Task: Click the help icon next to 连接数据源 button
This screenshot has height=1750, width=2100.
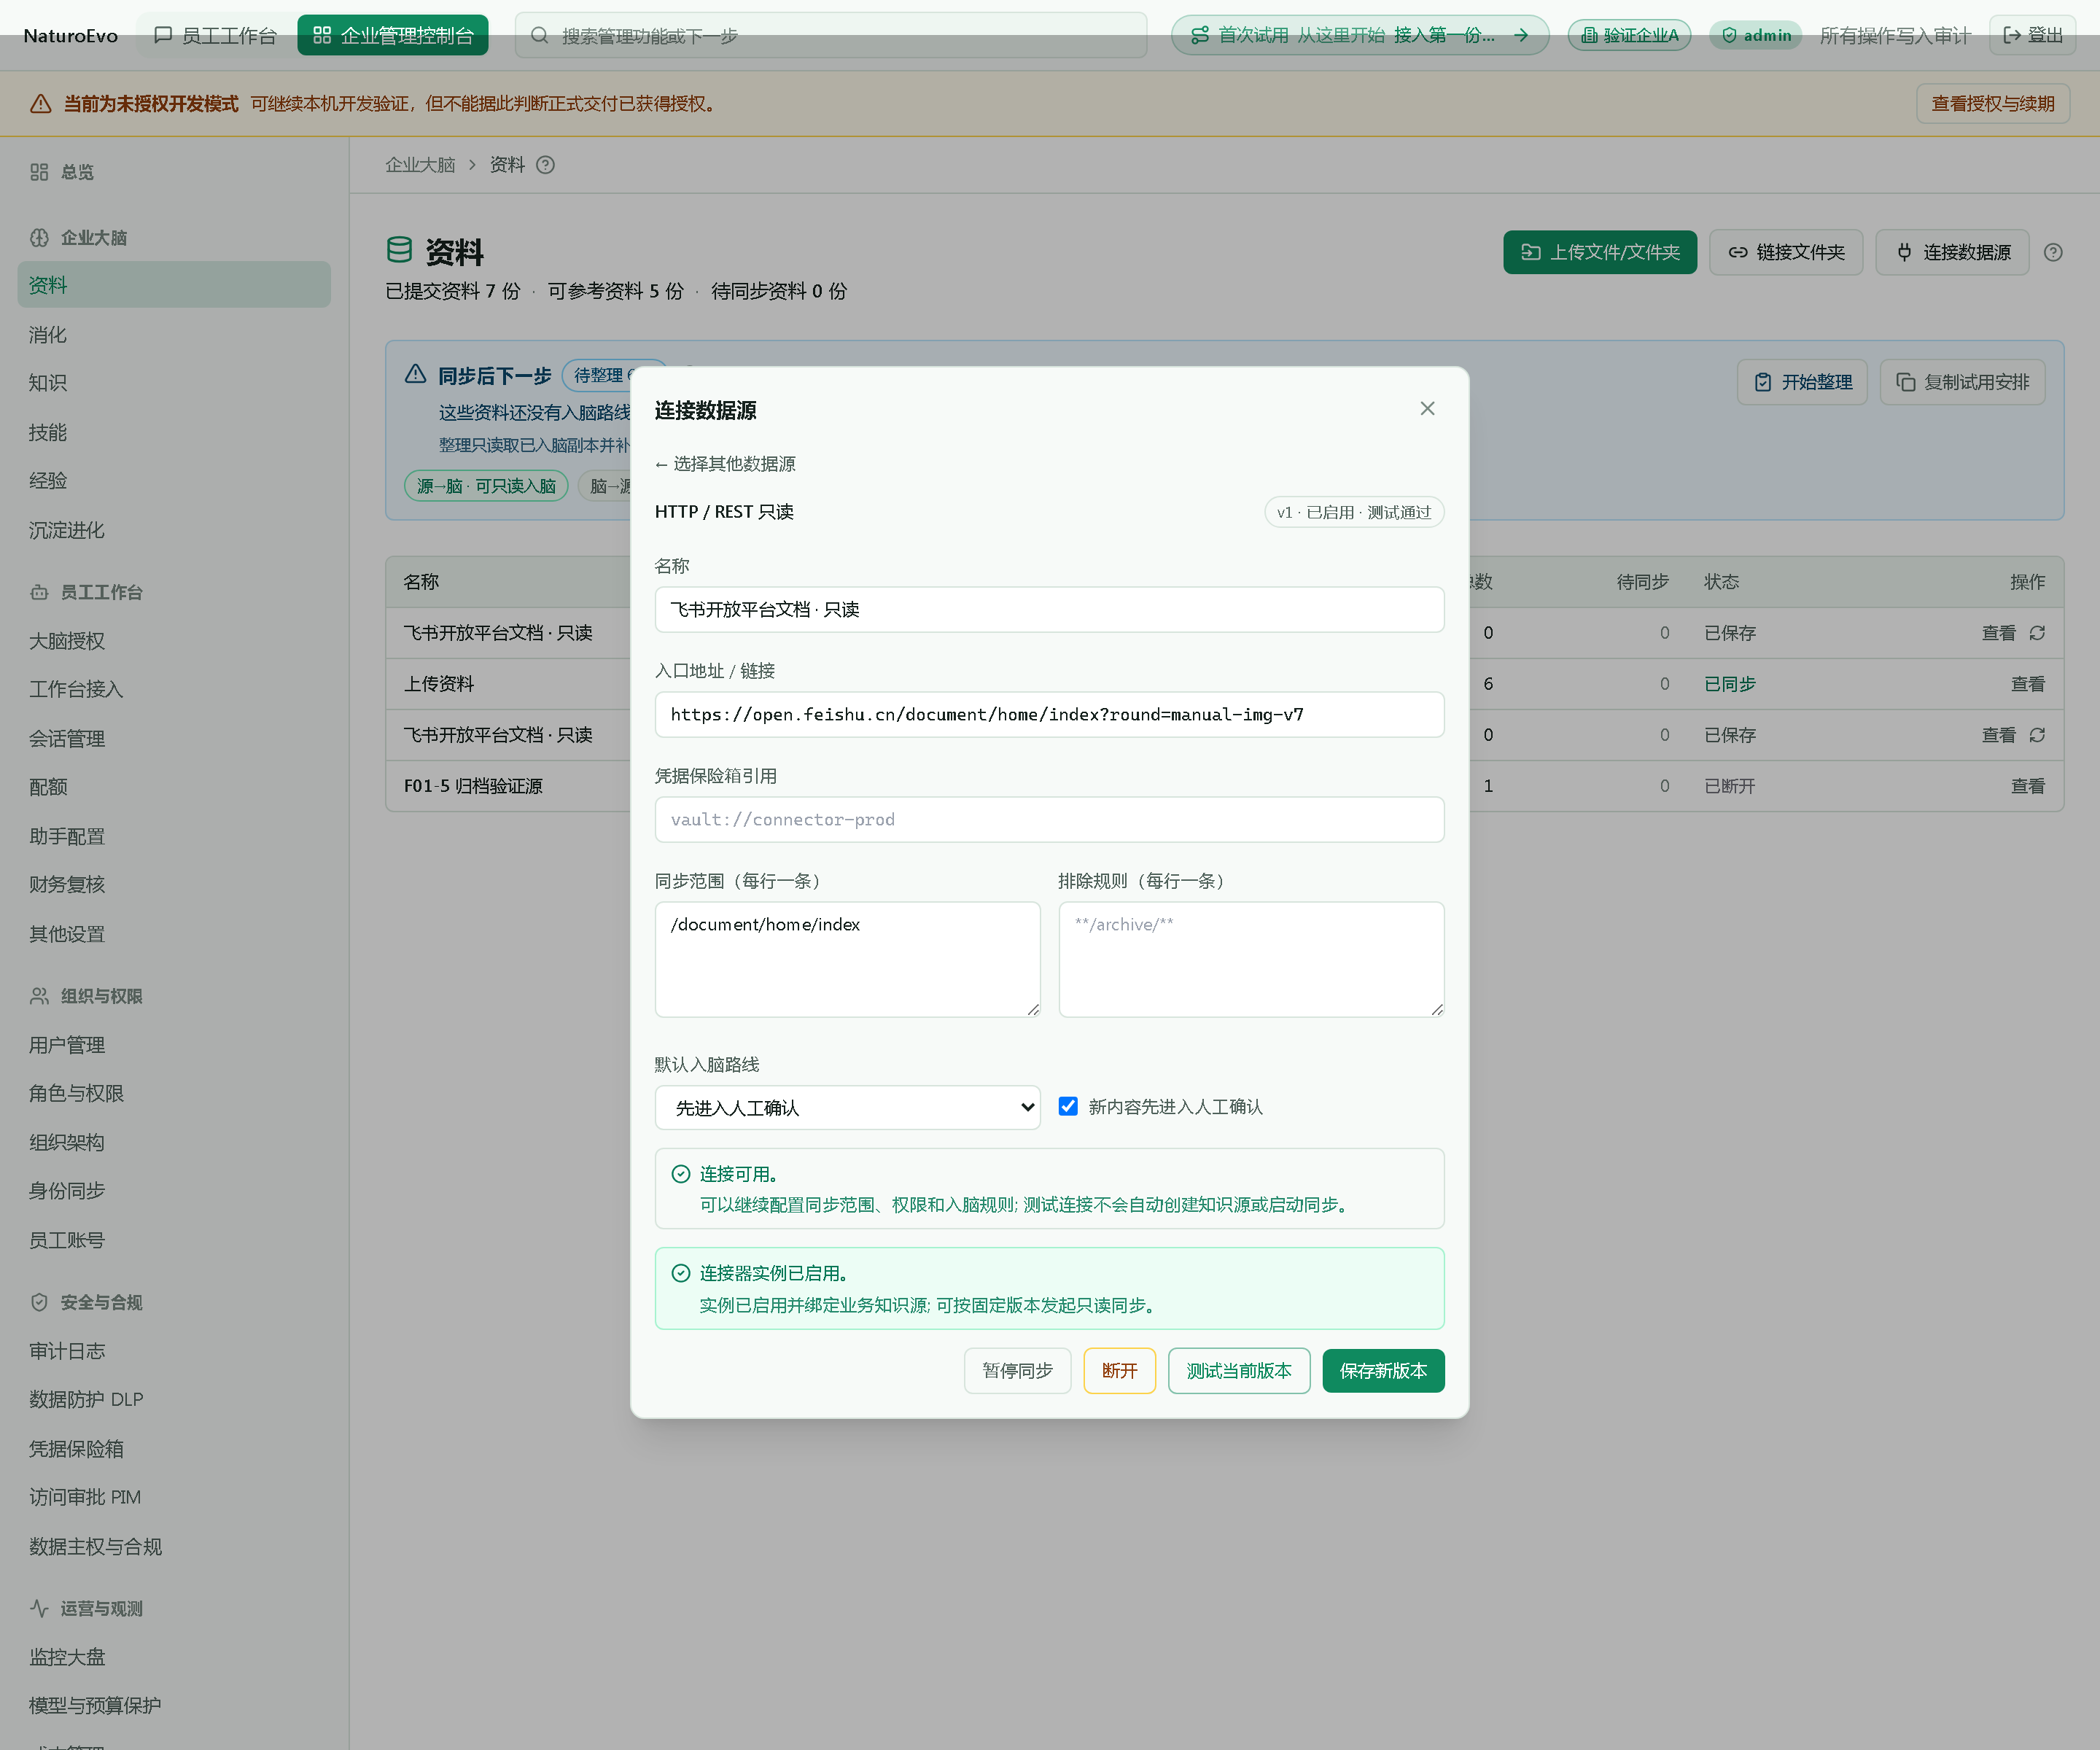Action: point(2053,253)
